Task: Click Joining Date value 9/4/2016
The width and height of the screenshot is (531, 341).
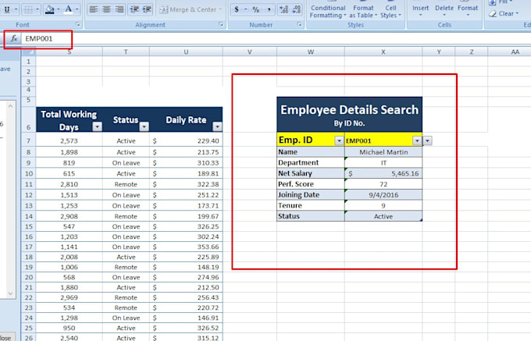Action: (x=383, y=195)
